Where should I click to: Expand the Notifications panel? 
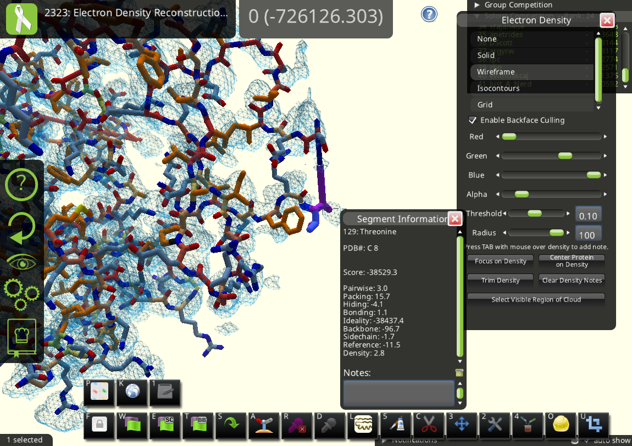tap(385, 441)
